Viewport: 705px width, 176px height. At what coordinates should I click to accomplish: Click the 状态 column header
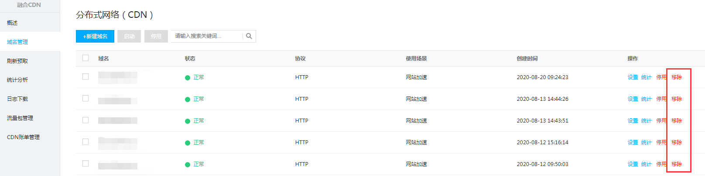(190, 59)
